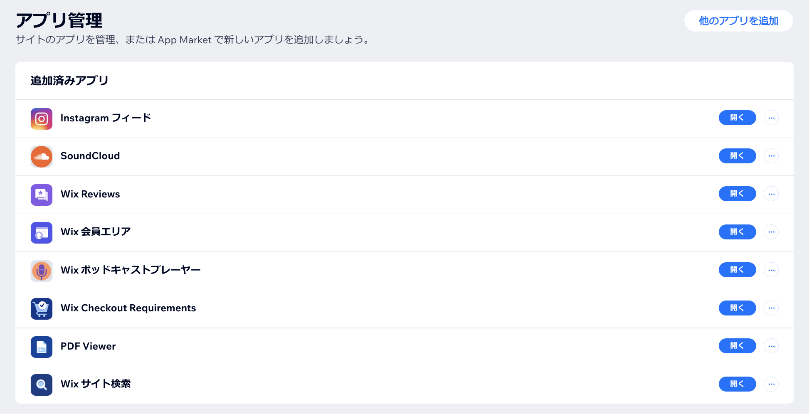Click the Wix Reviews app icon
This screenshot has width=809, height=414.
(x=41, y=195)
